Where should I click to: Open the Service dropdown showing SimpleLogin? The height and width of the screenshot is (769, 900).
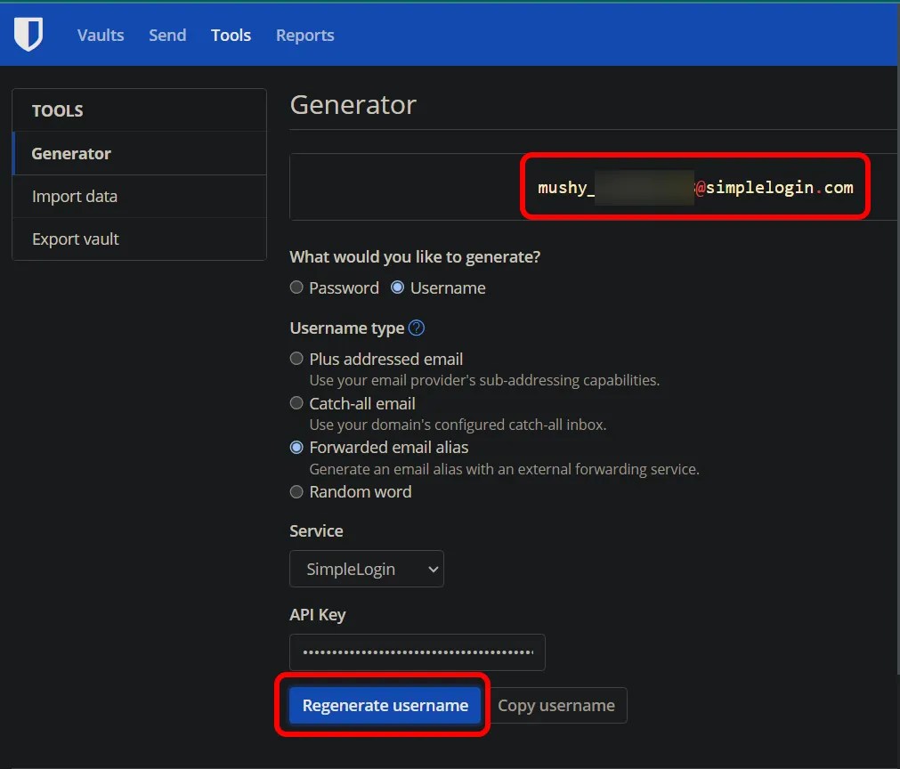coord(366,569)
